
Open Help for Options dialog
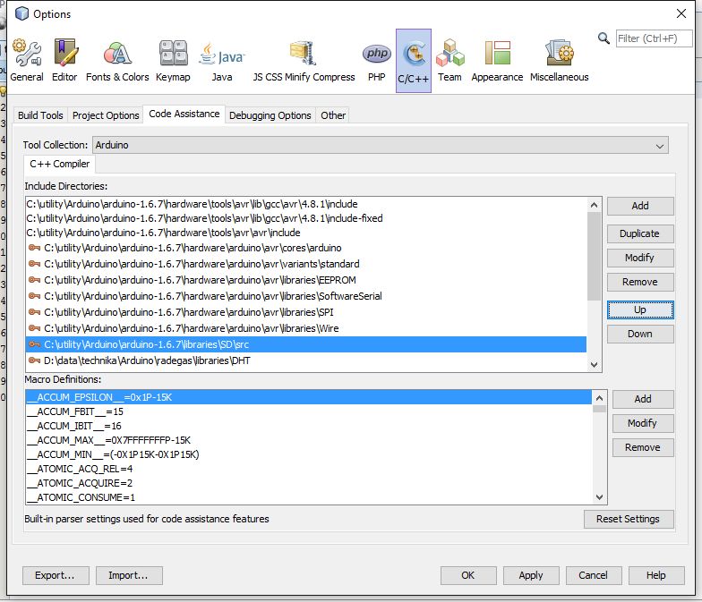coord(656,575)
